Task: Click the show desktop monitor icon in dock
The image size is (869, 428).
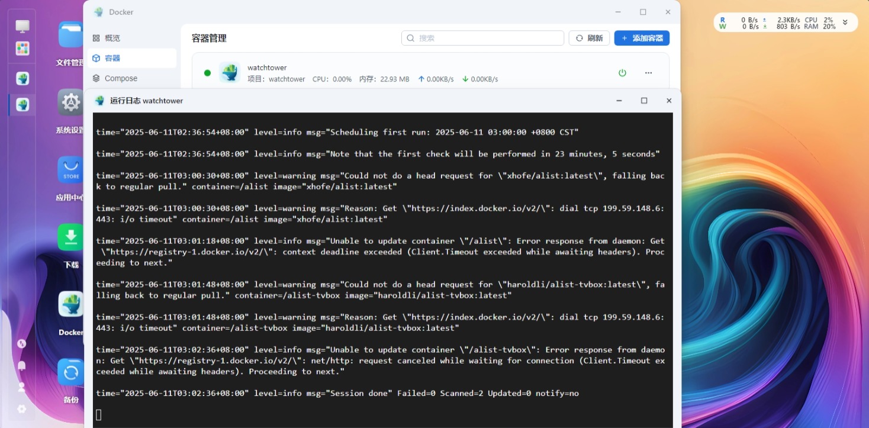Action: pyautogui.click(x=22, y=26)
